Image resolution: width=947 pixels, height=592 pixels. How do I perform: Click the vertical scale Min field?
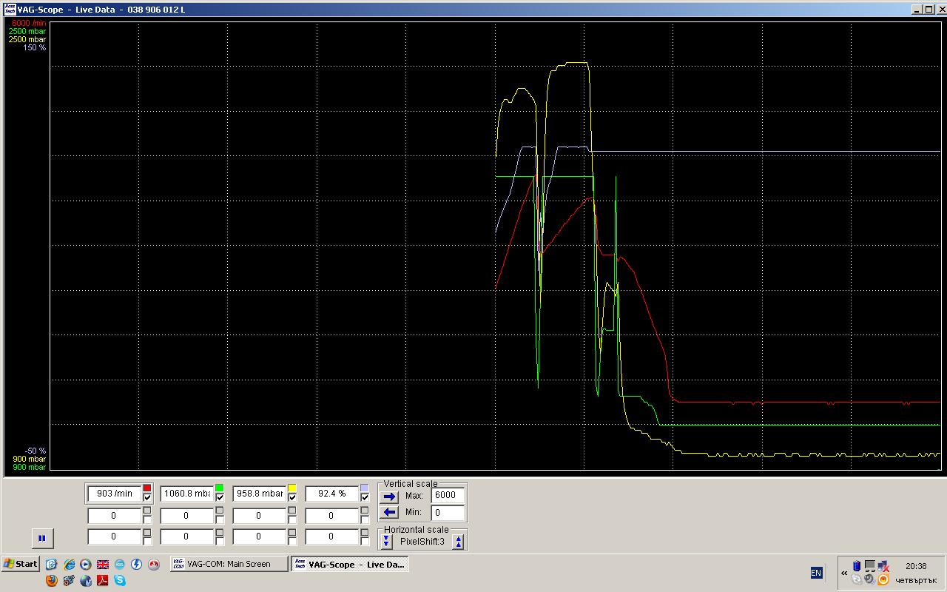[448, 512]
